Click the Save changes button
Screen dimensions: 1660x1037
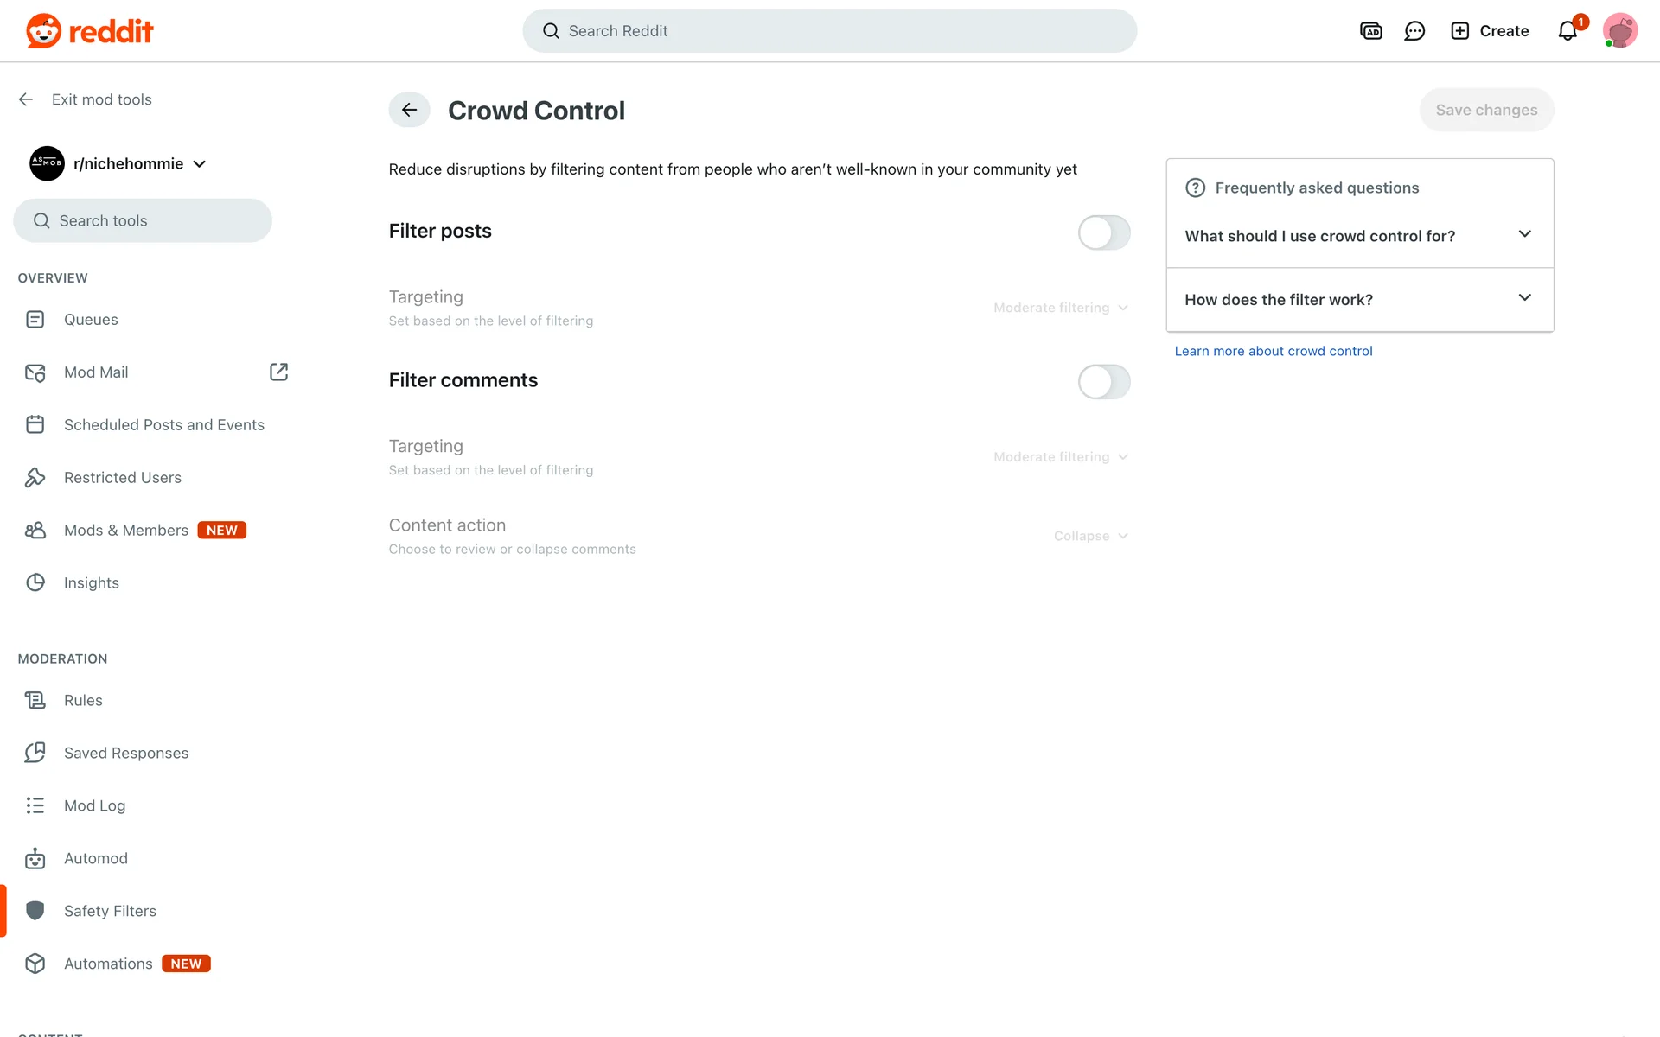point(1486,111)
